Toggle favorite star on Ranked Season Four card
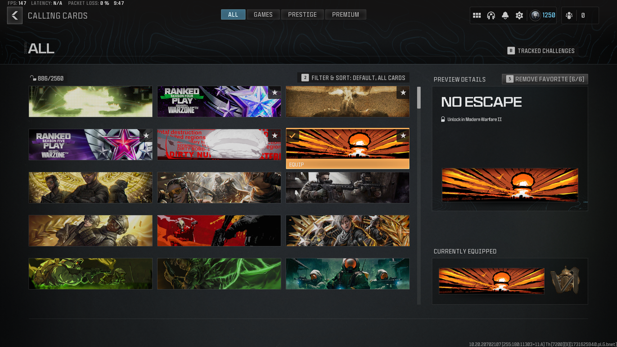617x347 pixels. 274,93
